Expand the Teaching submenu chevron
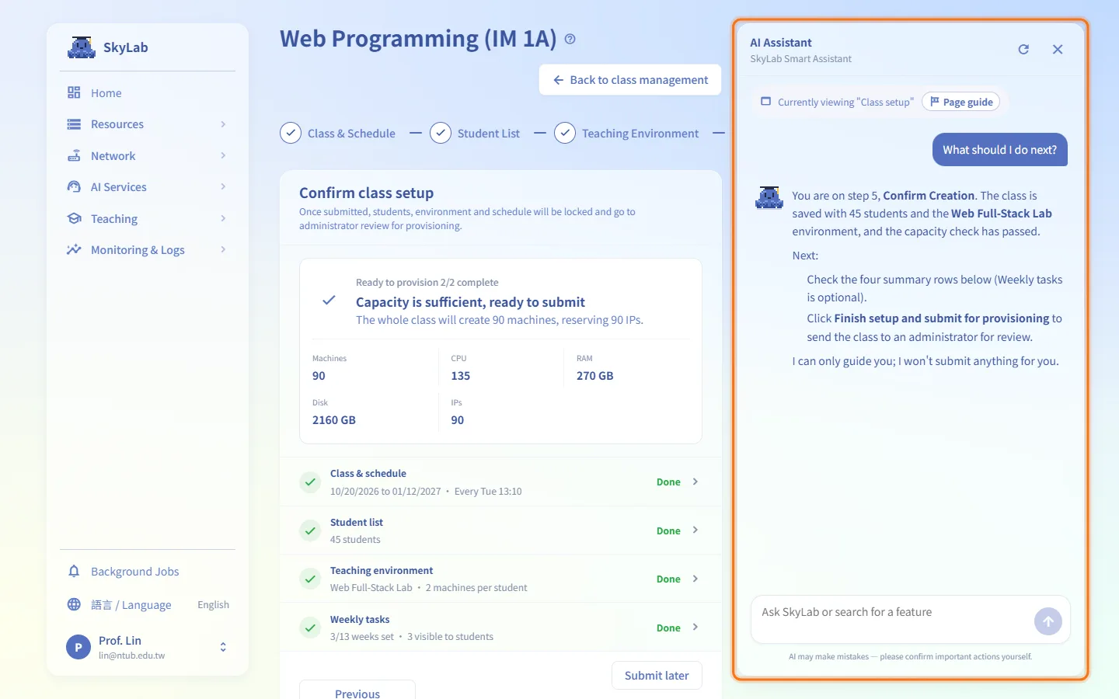1119x699 pixels. pos(223,218)
